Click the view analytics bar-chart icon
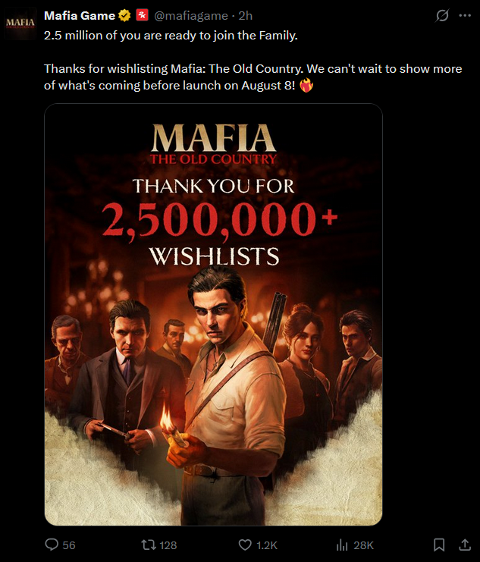 342,545
